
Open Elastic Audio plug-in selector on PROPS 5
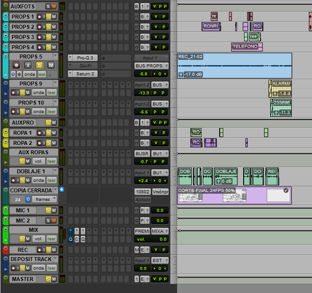click(50, 74)
